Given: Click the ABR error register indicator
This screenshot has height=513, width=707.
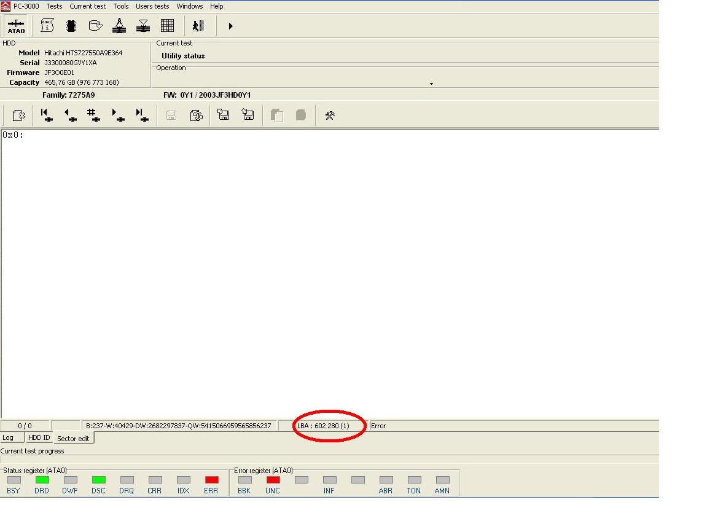Looking at the screenshot, I should tap(386, 480).
